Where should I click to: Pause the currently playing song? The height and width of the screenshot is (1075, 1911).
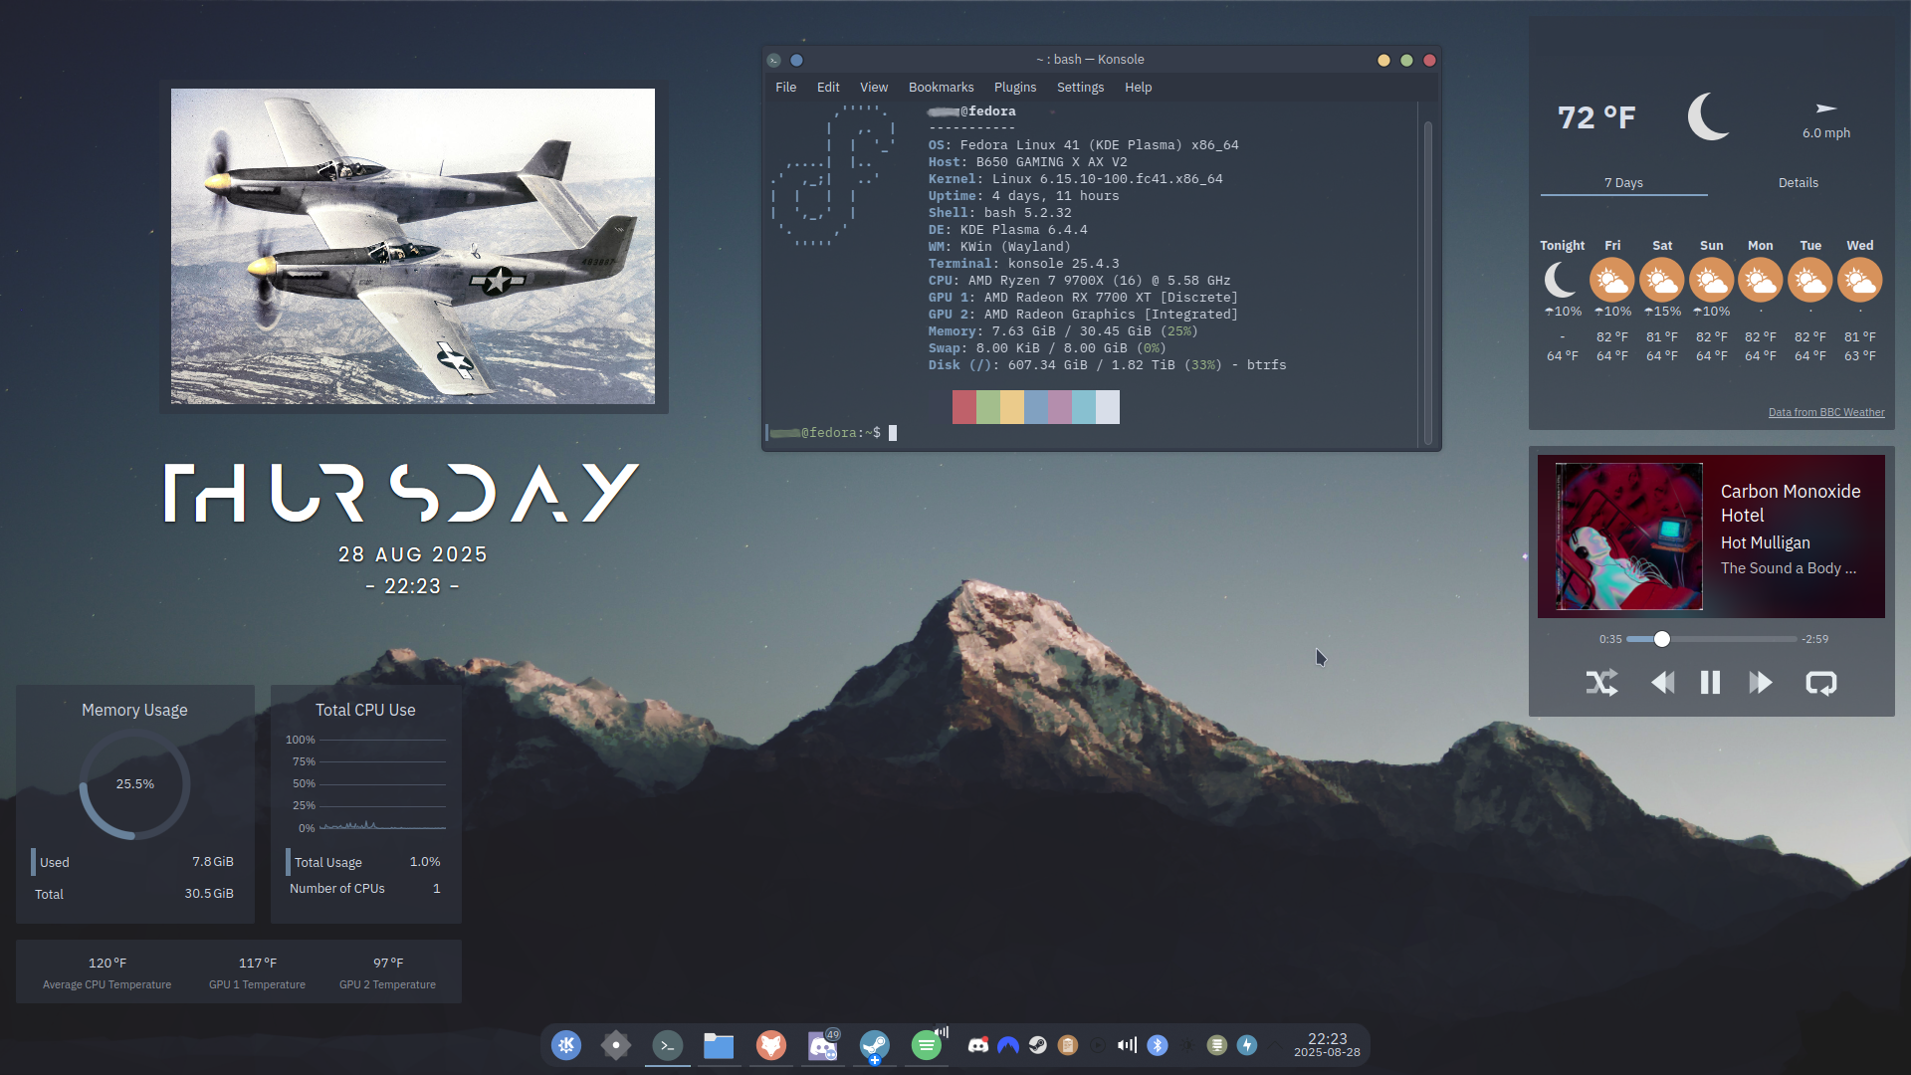(x=1710, y=682)
